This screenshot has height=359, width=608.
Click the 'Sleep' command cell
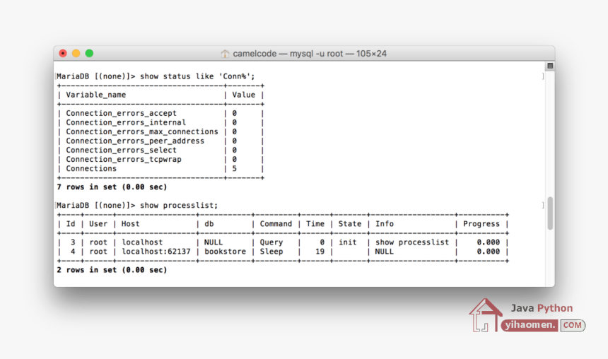pos(271,252)
